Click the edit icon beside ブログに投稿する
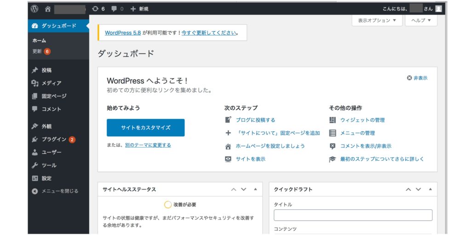The width and height of the screenshot is (471, 235). [228, 120]
